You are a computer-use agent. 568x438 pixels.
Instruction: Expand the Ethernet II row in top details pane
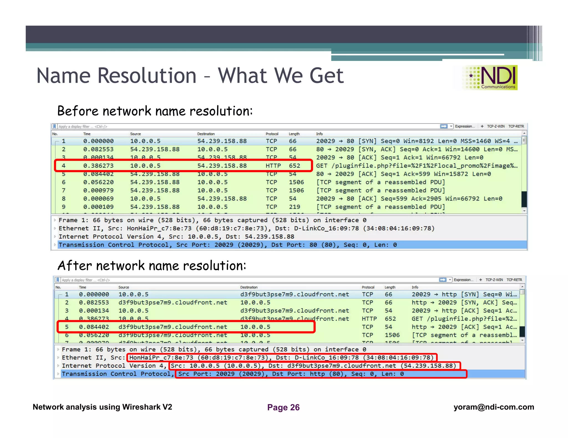(x=55, y=228)
